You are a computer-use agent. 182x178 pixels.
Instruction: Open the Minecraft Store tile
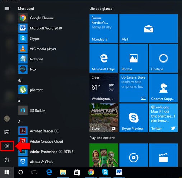tap(104, 118)
